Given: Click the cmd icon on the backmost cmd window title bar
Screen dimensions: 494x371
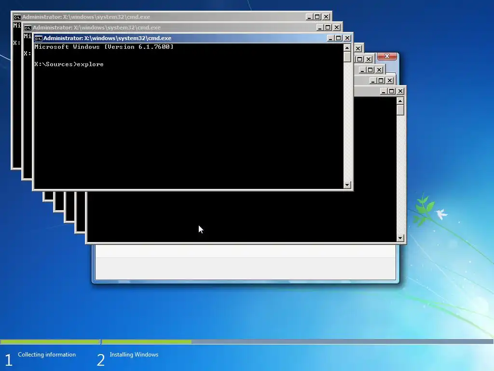Looking at the screenshot, I should click(17, 17).
